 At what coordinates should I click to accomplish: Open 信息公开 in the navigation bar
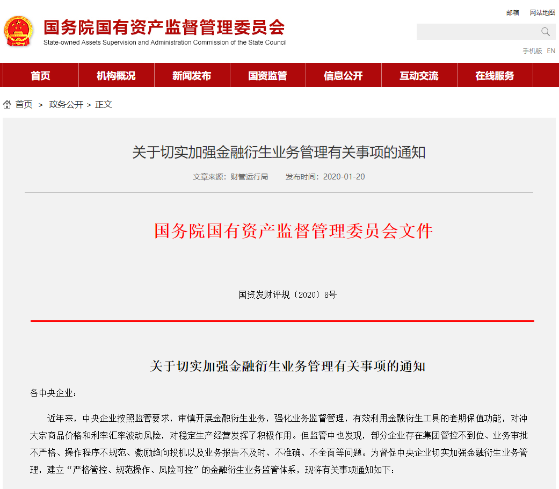pyautogui.click(x=343, y=76)
